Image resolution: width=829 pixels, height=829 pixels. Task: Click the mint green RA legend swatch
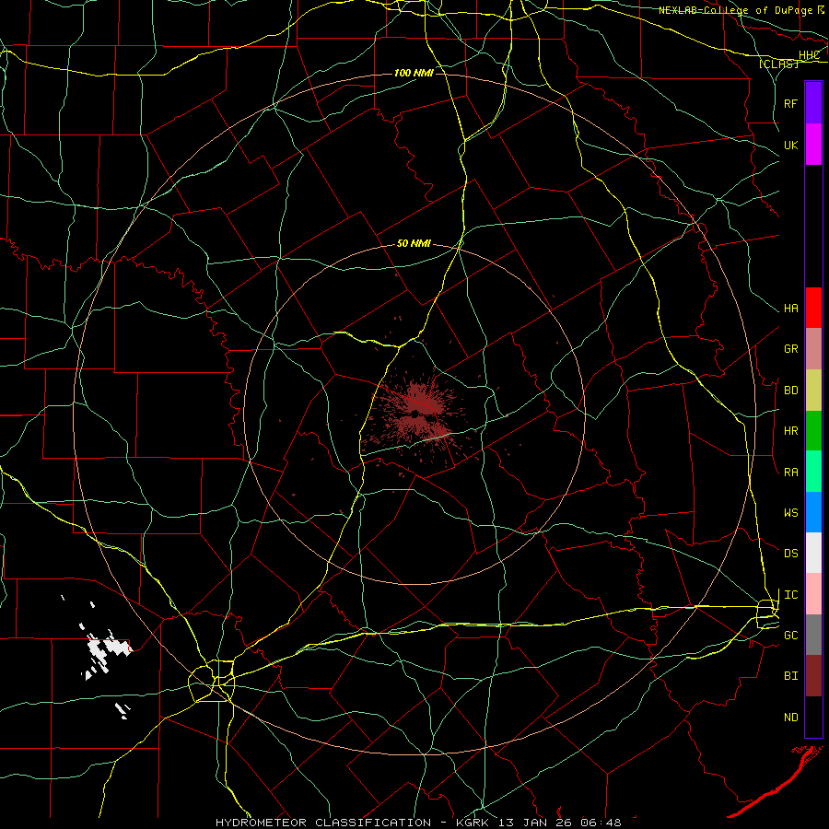[x=813, y=472]
